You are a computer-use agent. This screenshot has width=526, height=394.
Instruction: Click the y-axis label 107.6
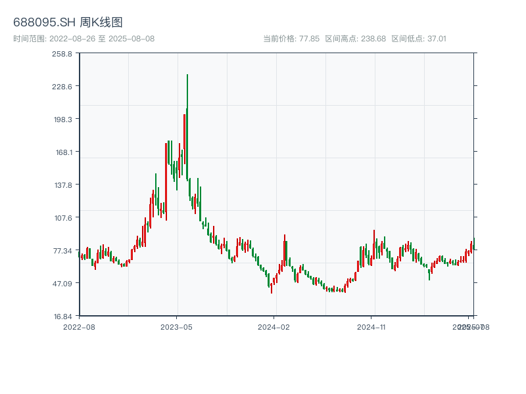(63, 218)
